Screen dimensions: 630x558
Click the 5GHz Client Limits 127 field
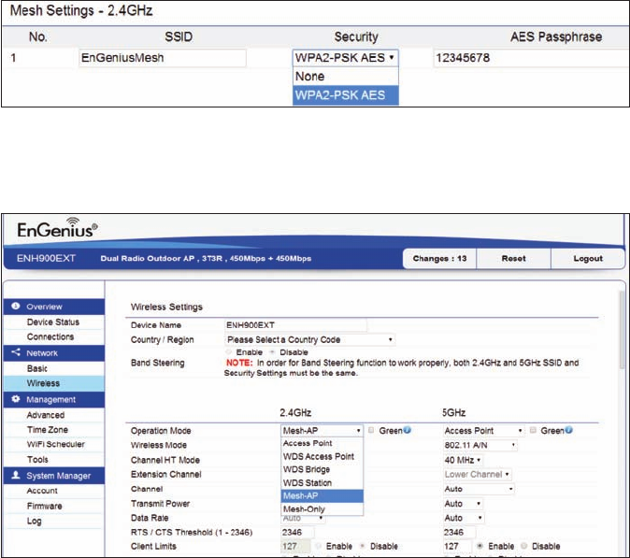pos(457,546)
